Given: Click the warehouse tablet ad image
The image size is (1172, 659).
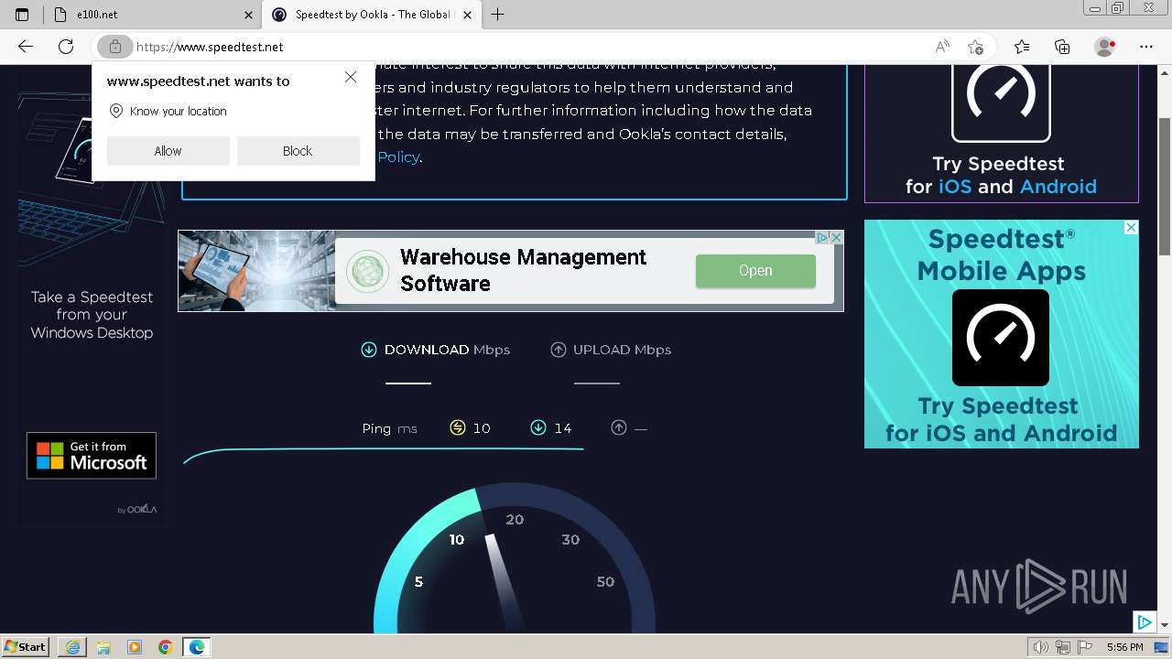Looking at the screenshot, I should coord(256,271).
